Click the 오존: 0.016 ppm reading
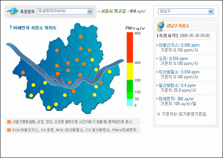The width and height of the screenshot is (223, 158). tap(173, 59)
